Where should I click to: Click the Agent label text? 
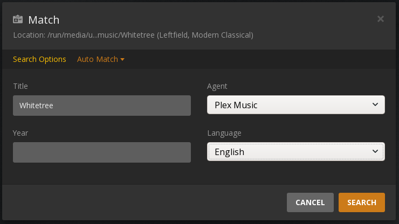click(x=217, y=86)
